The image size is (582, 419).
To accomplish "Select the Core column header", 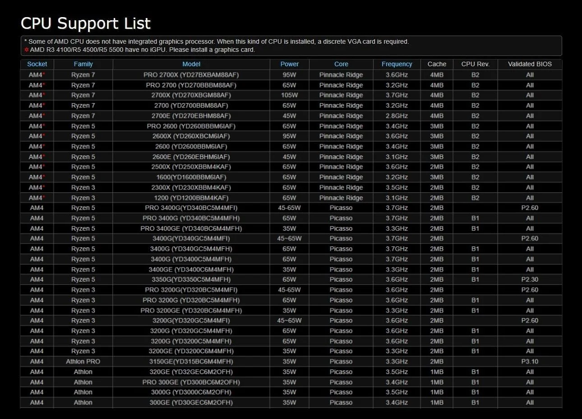I will tap(341, 64).
